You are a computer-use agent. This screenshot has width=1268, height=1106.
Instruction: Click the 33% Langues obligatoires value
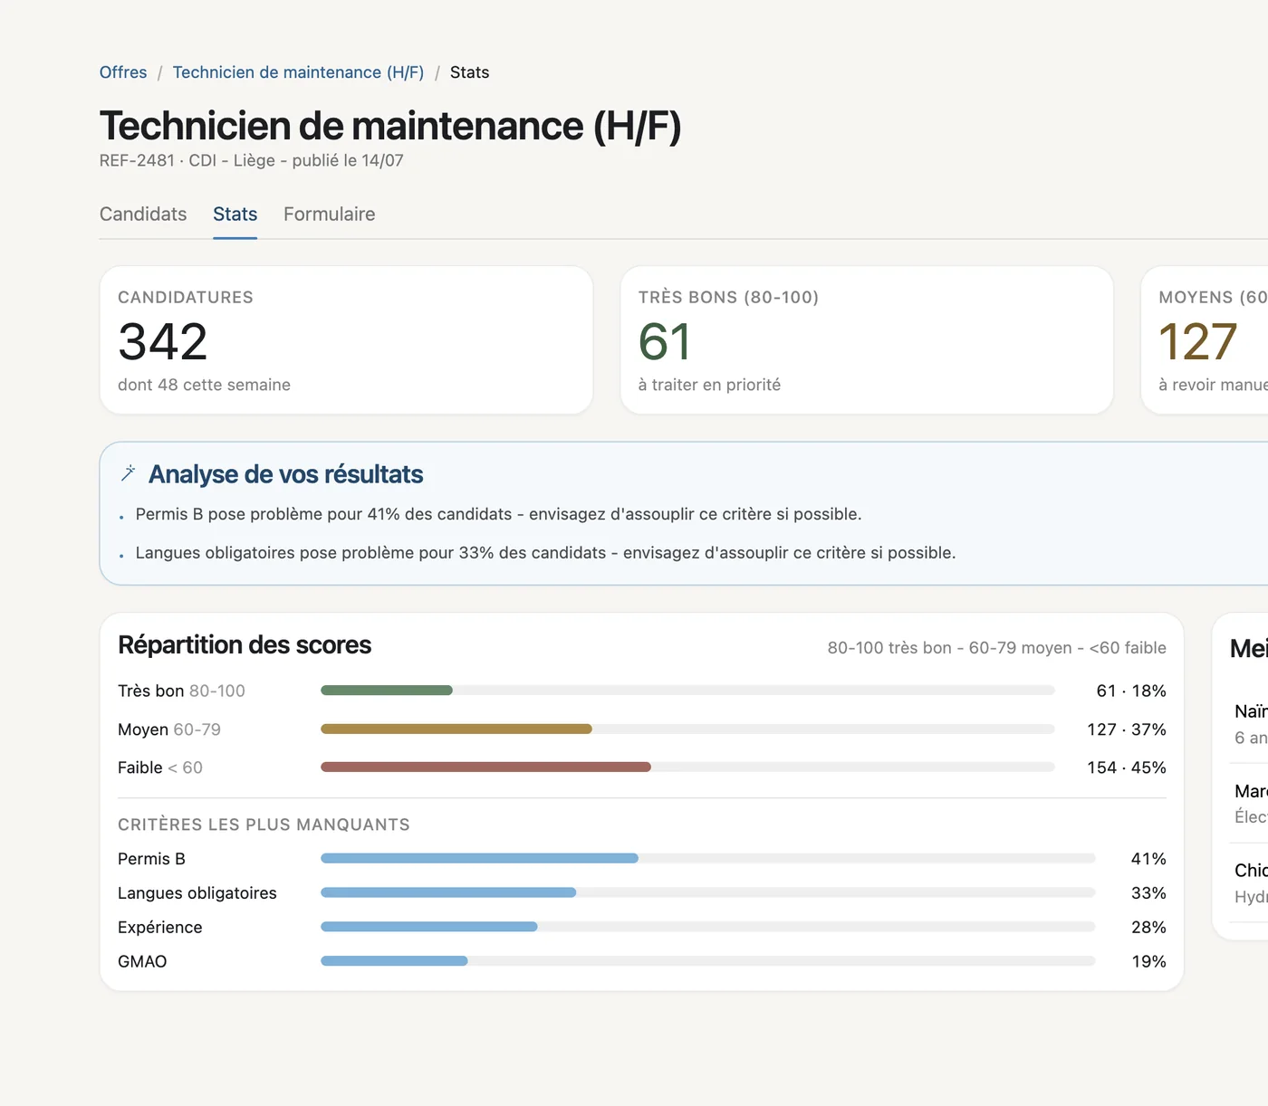(1148, 893)
